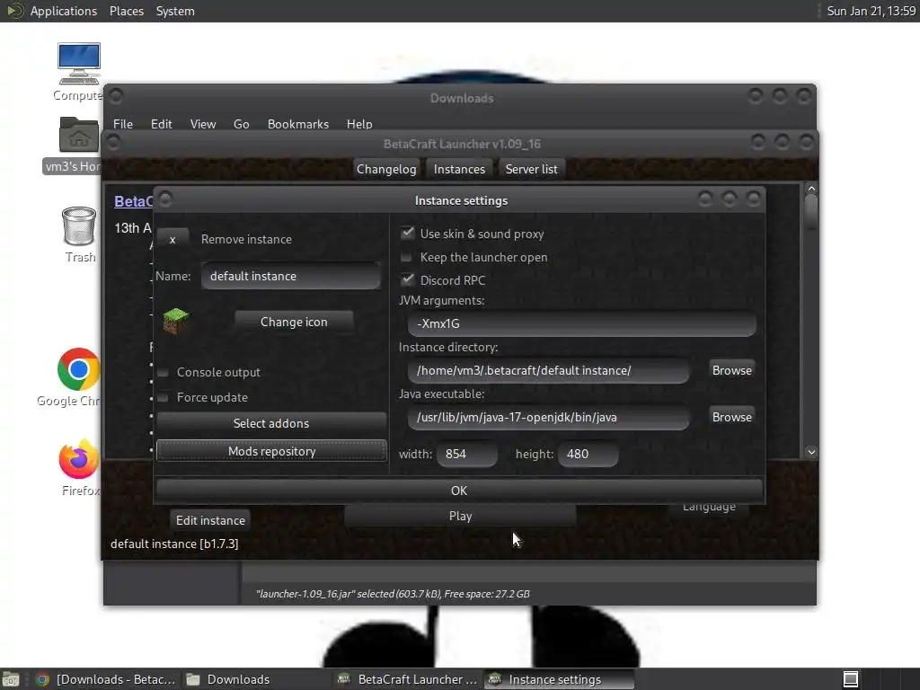Switch to the Changelog tab

[x=386, y=169]
